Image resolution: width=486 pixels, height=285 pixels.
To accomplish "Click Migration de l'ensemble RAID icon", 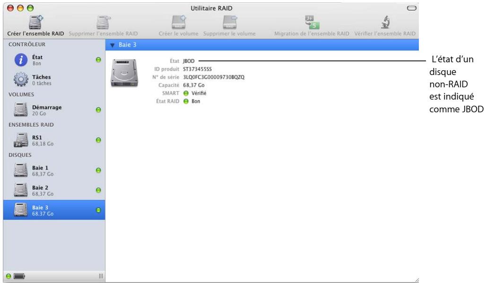I will click(x=312, y=22).
